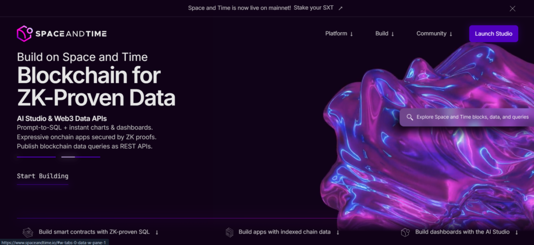Viewport: 534px width, 245px height.
Task: Click the indexed chain data documents icon
Action: point(229,233)
